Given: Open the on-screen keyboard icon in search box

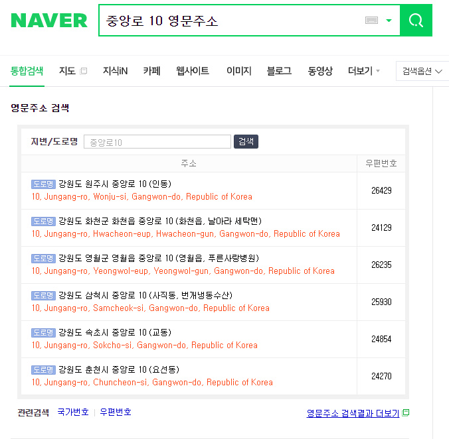Looking at the screenshot, I should click(371, 21).
